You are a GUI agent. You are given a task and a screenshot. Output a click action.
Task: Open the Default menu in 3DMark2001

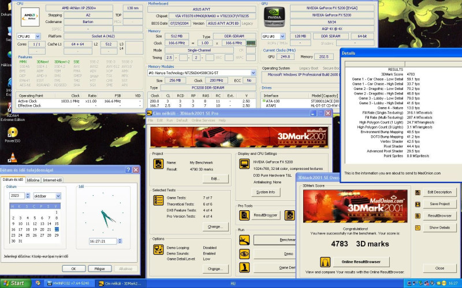coord(182,120)
